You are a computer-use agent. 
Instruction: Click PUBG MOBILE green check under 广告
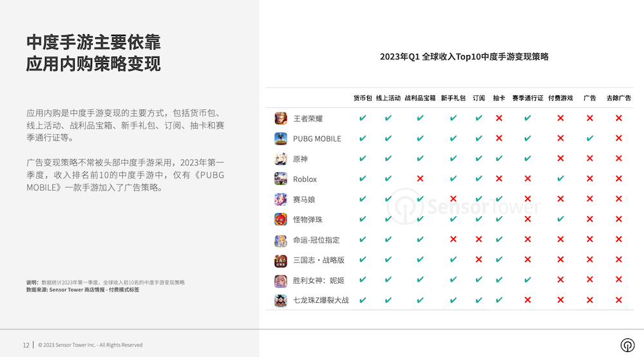click(590, 138)
